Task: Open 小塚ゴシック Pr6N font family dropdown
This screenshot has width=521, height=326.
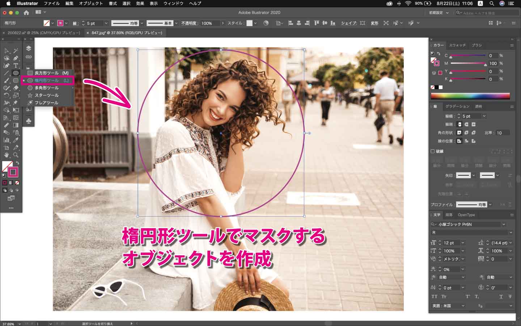Action: (503, 224)
